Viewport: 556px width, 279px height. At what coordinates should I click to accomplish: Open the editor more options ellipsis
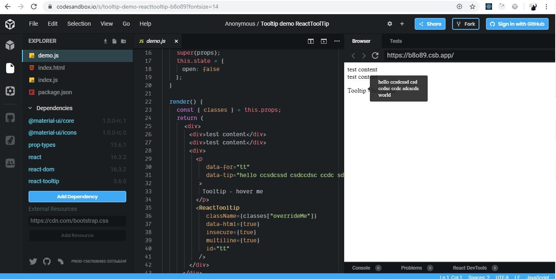point(337,41)
